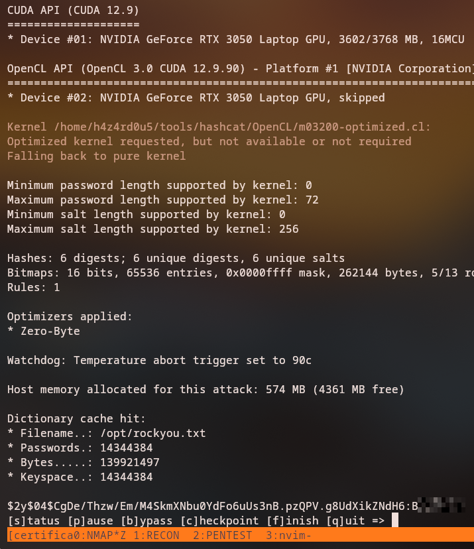Click the /opt/rockyou.txt filename path
The image size is (474, 549).
click(x=153, y=434)
